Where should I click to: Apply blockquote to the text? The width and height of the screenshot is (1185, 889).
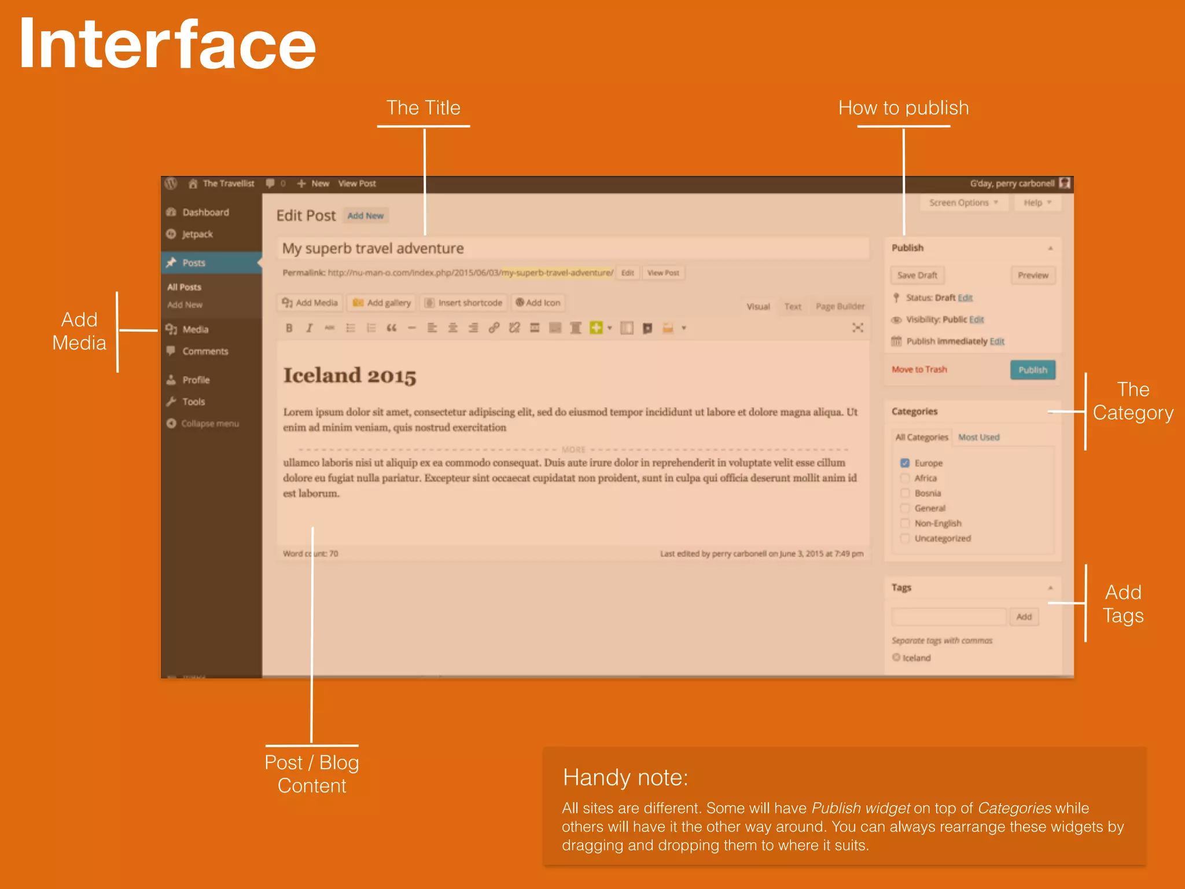(x=392, y=328)
